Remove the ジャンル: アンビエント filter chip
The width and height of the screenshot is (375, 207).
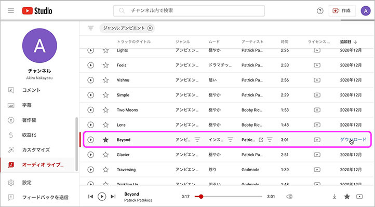[x=150, y=28]
